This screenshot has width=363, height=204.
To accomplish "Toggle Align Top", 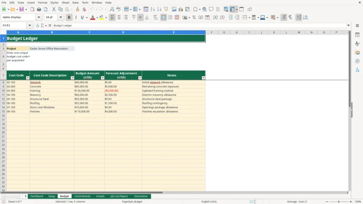I will pyautogui.click(x=134, y=17).
